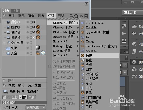The image size is (143, 110).
Task: Choose the Phong tag
Action: pyautogui.click(x=100, y=41)
